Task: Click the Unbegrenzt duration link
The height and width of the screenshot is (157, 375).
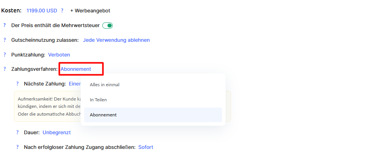Action: [56, 132]
